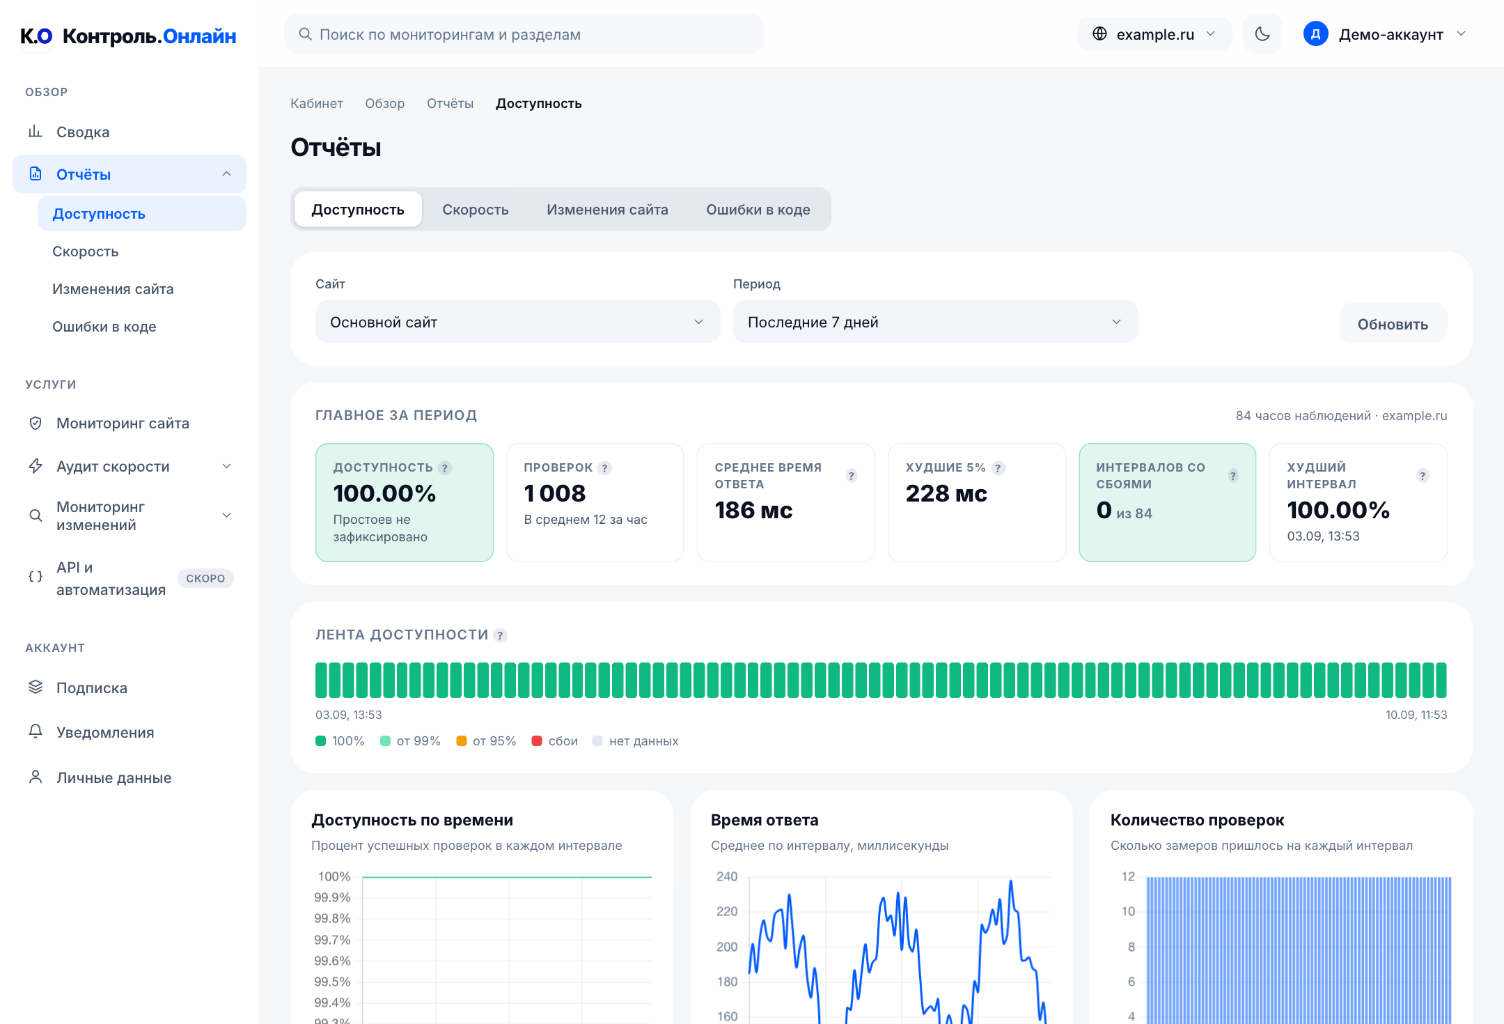Open help icon beside Лента доступности
Screen dimensions: 1504x1024
500,635
